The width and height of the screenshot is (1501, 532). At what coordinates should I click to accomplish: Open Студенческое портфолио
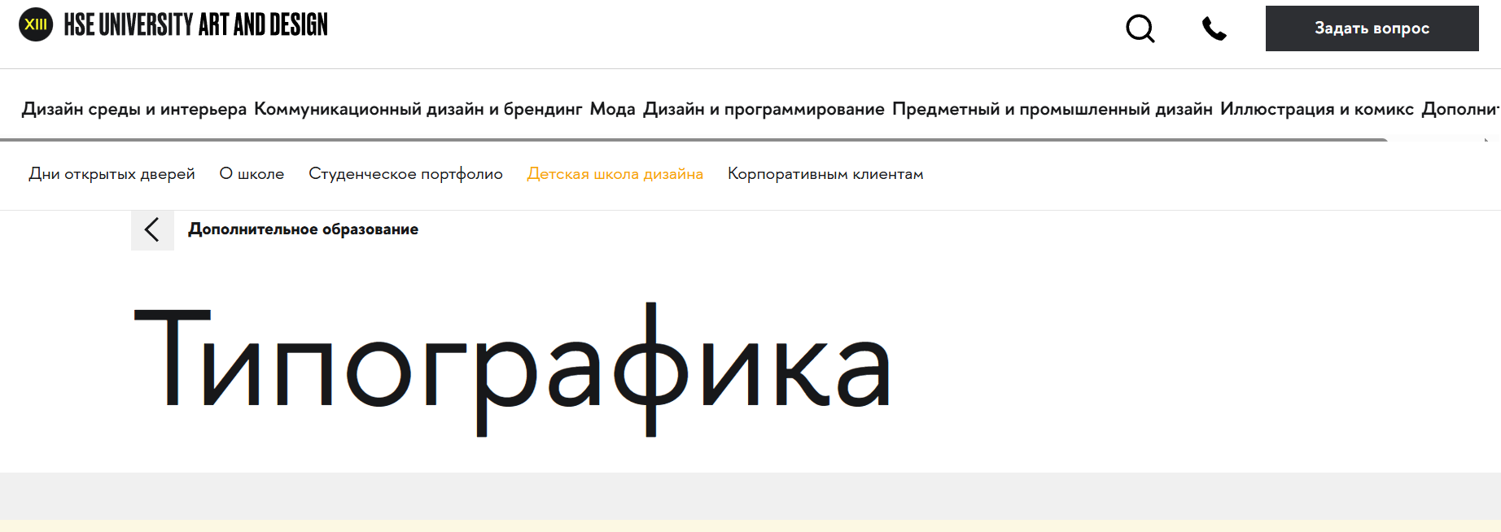405,174
